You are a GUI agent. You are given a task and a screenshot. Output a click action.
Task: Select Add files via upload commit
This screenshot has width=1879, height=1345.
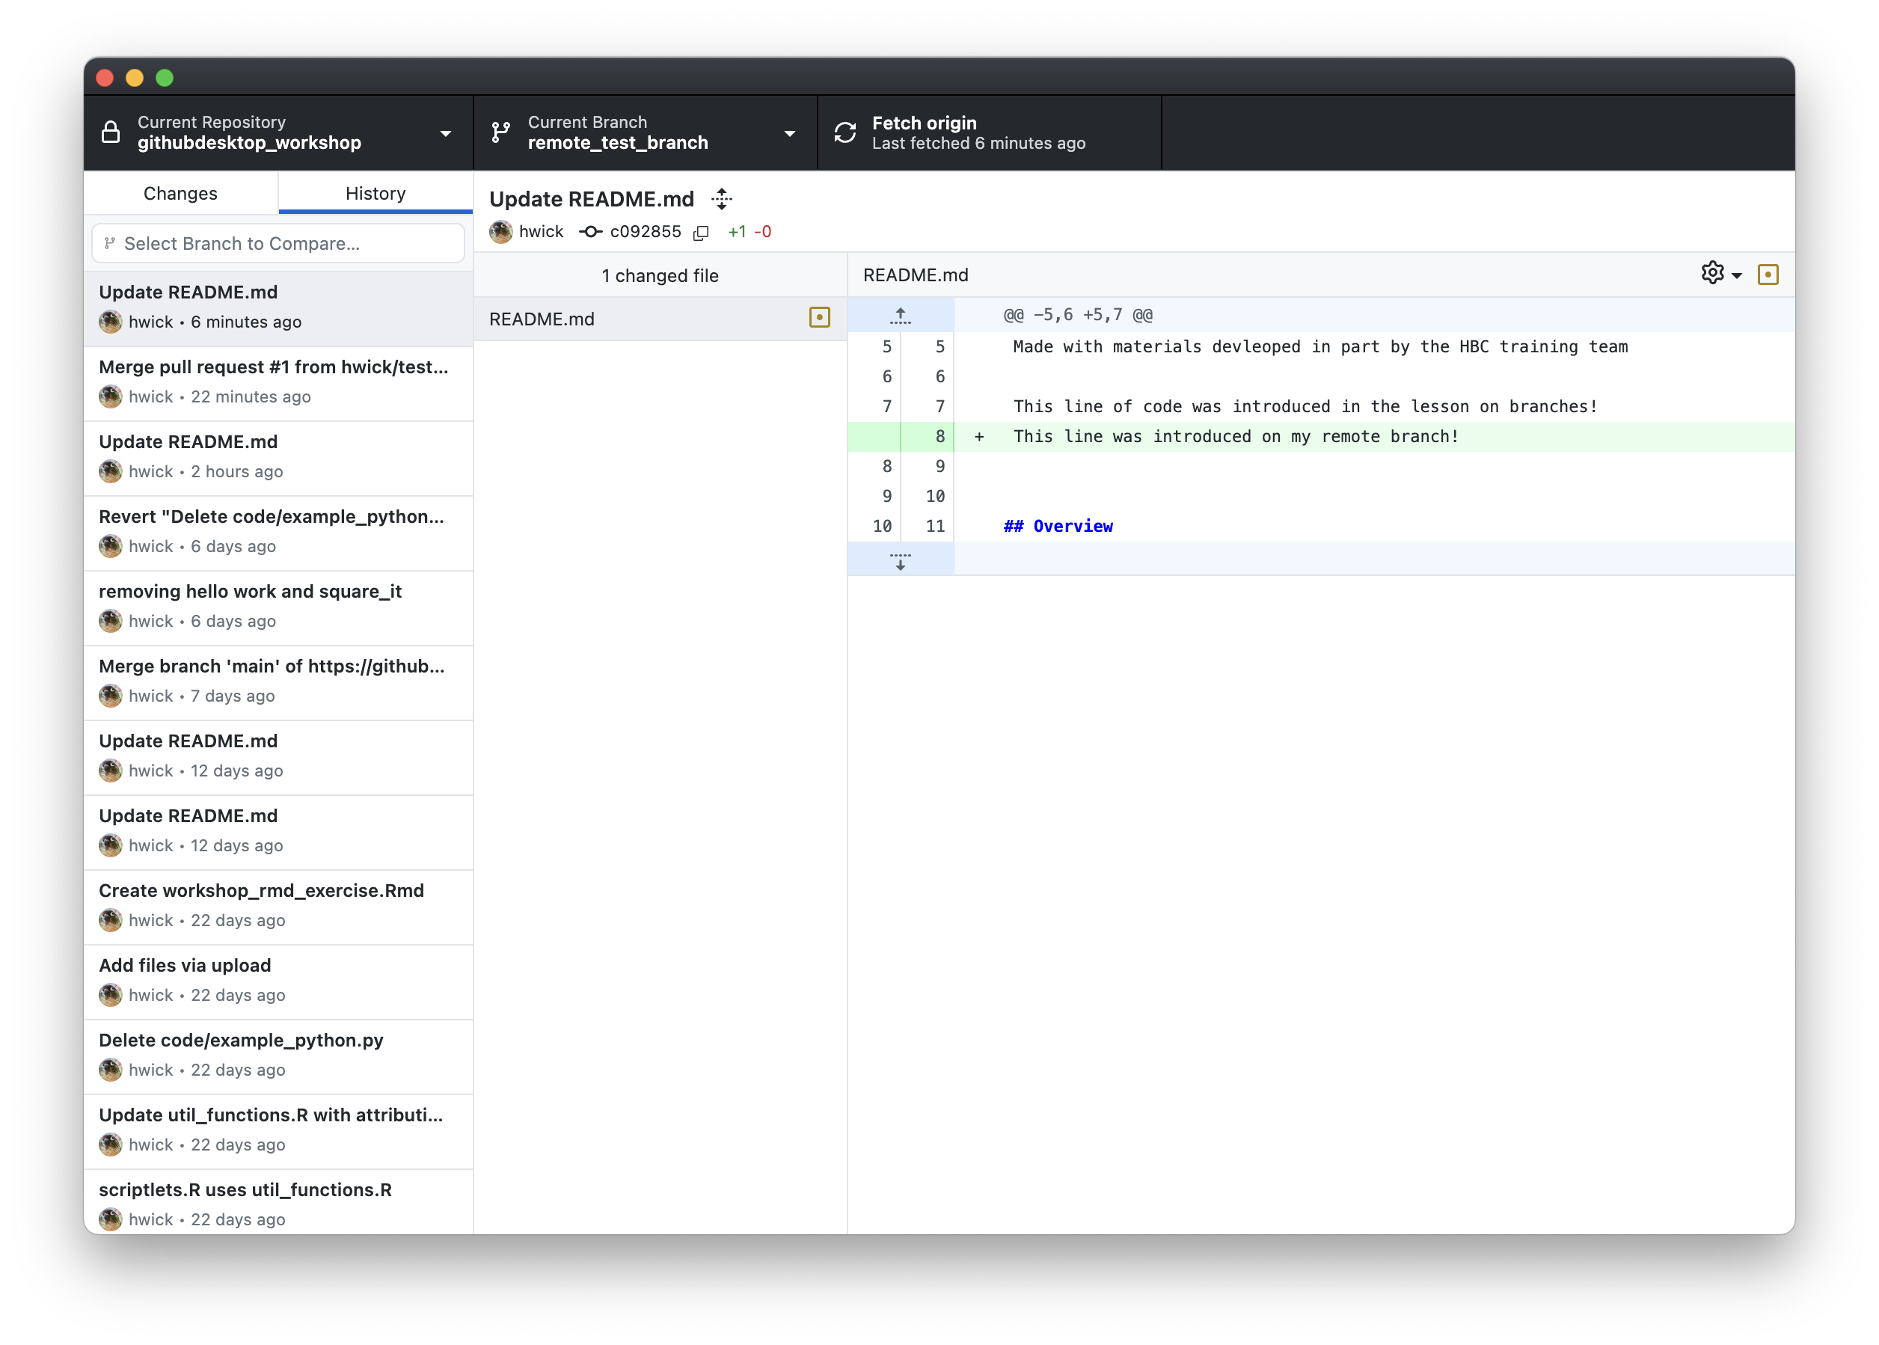[x=278, y=981]
